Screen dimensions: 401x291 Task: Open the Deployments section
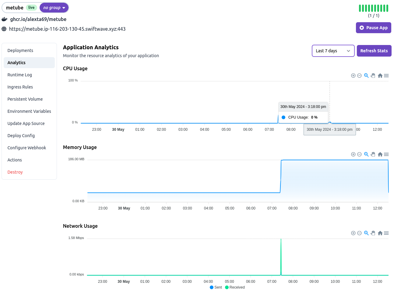pyautogui.click(x=29, y=50)
